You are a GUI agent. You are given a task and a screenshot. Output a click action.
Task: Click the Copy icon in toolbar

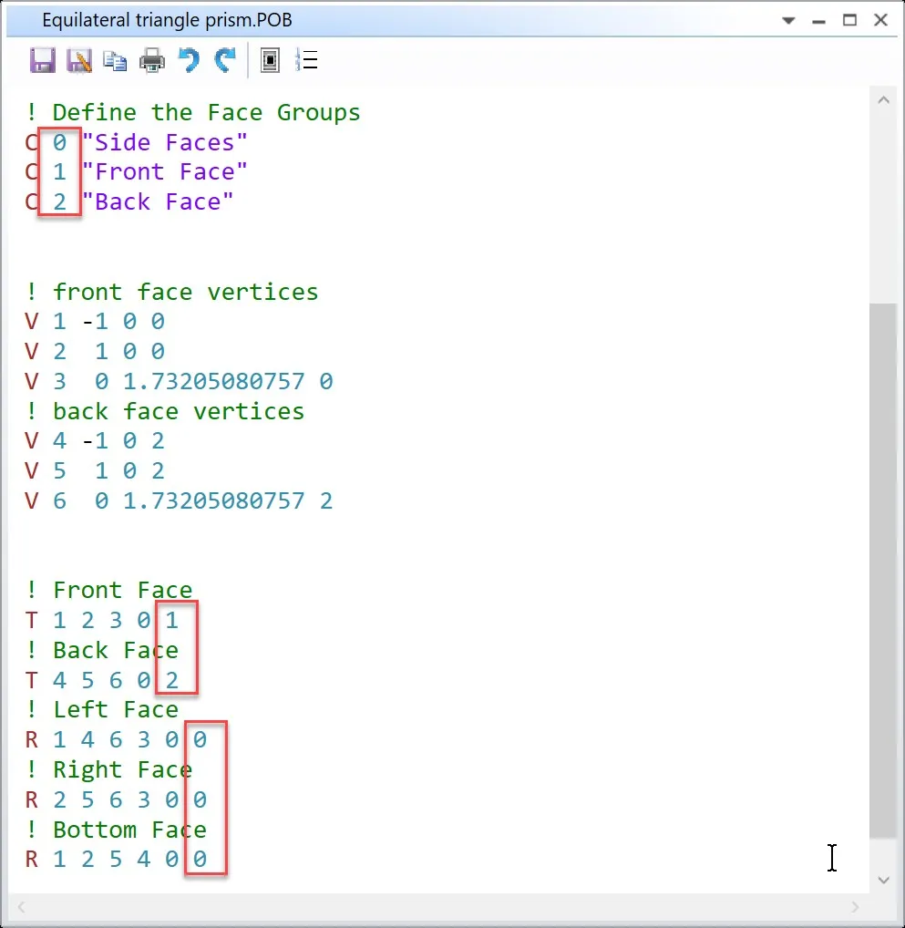pos(115,61)
